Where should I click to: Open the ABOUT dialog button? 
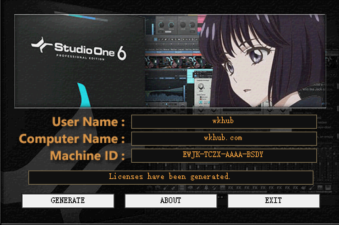171,201
